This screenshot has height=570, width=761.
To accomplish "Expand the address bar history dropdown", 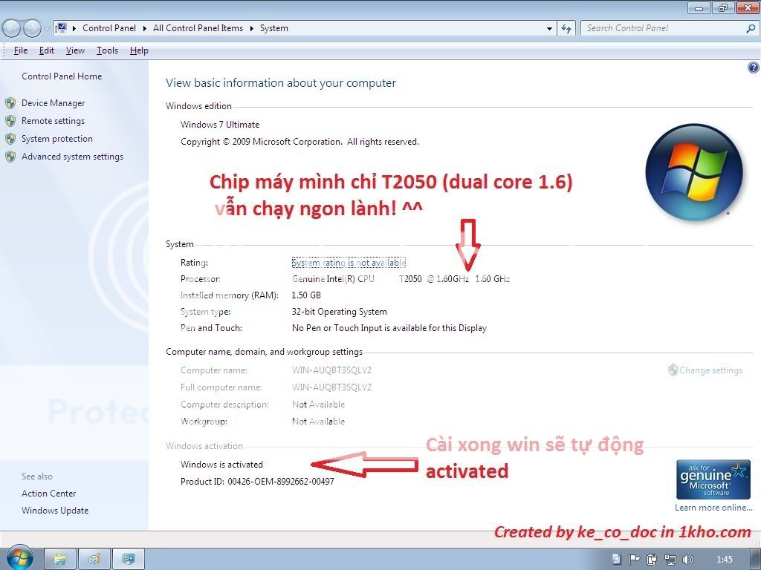I will pyautogui.click(x=549, y=29).
